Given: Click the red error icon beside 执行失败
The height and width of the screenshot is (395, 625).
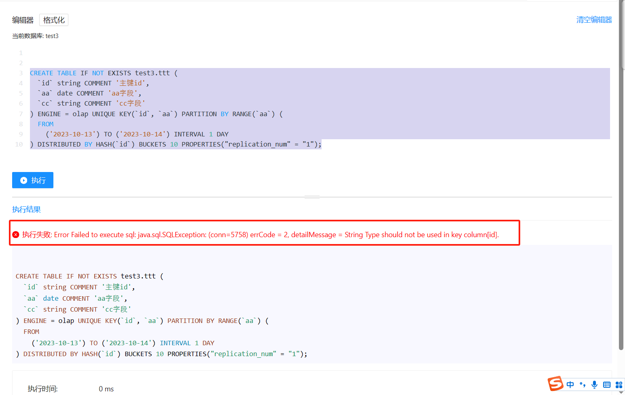Looking at the screenshot, I should (16, 235).
